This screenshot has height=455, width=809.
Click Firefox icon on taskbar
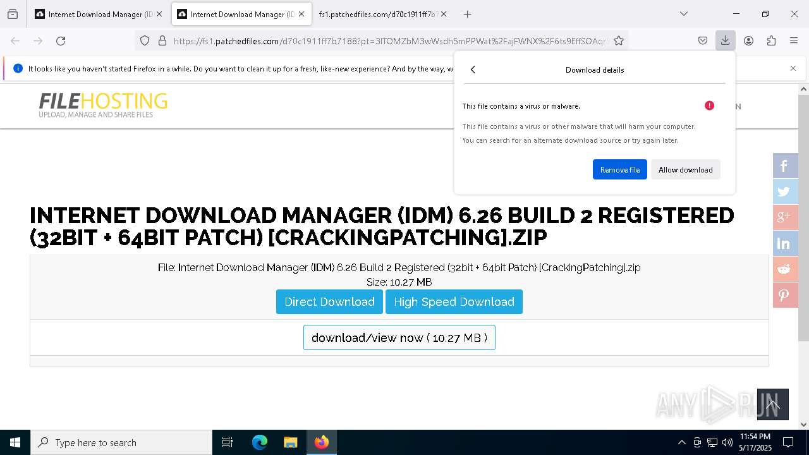(x=321, y=442)
